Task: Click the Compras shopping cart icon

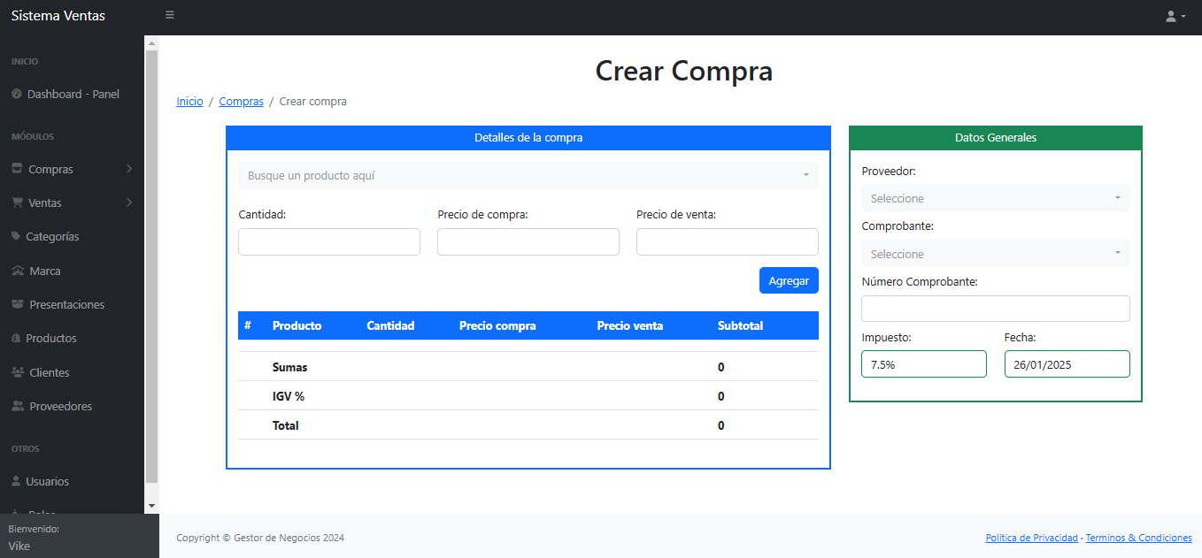Action: [x=18, y=169]
